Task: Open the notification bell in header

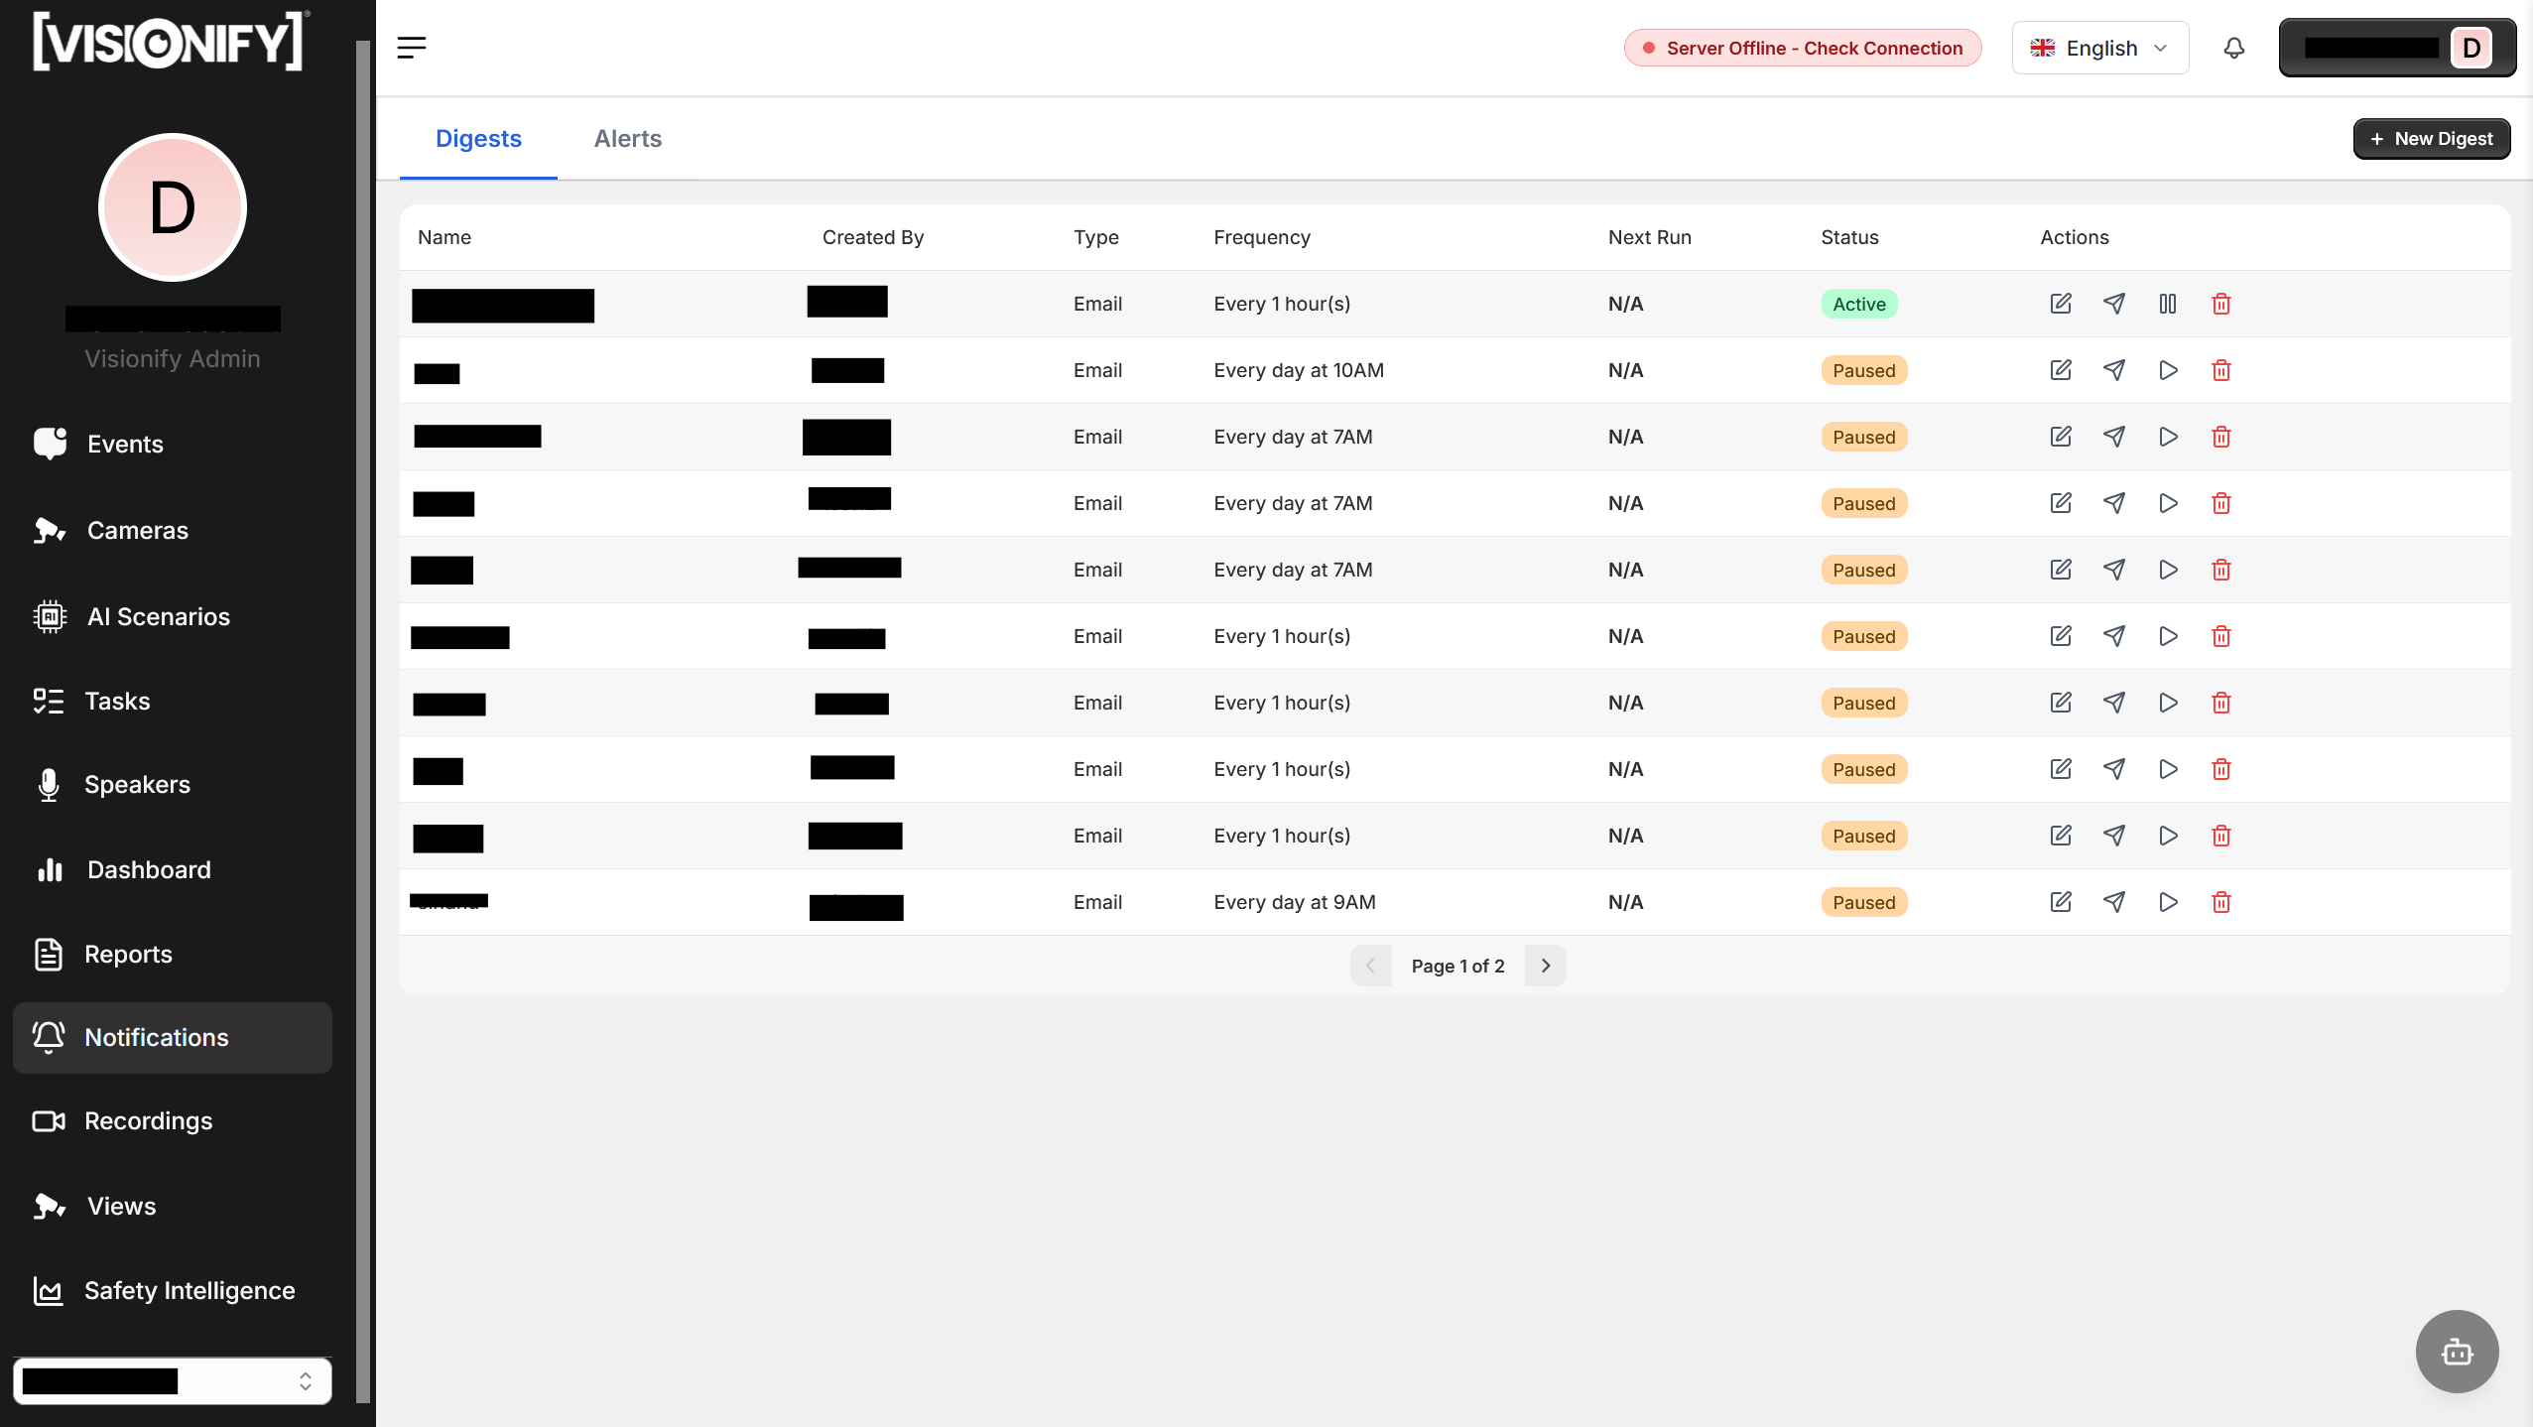Action: 2234,48
